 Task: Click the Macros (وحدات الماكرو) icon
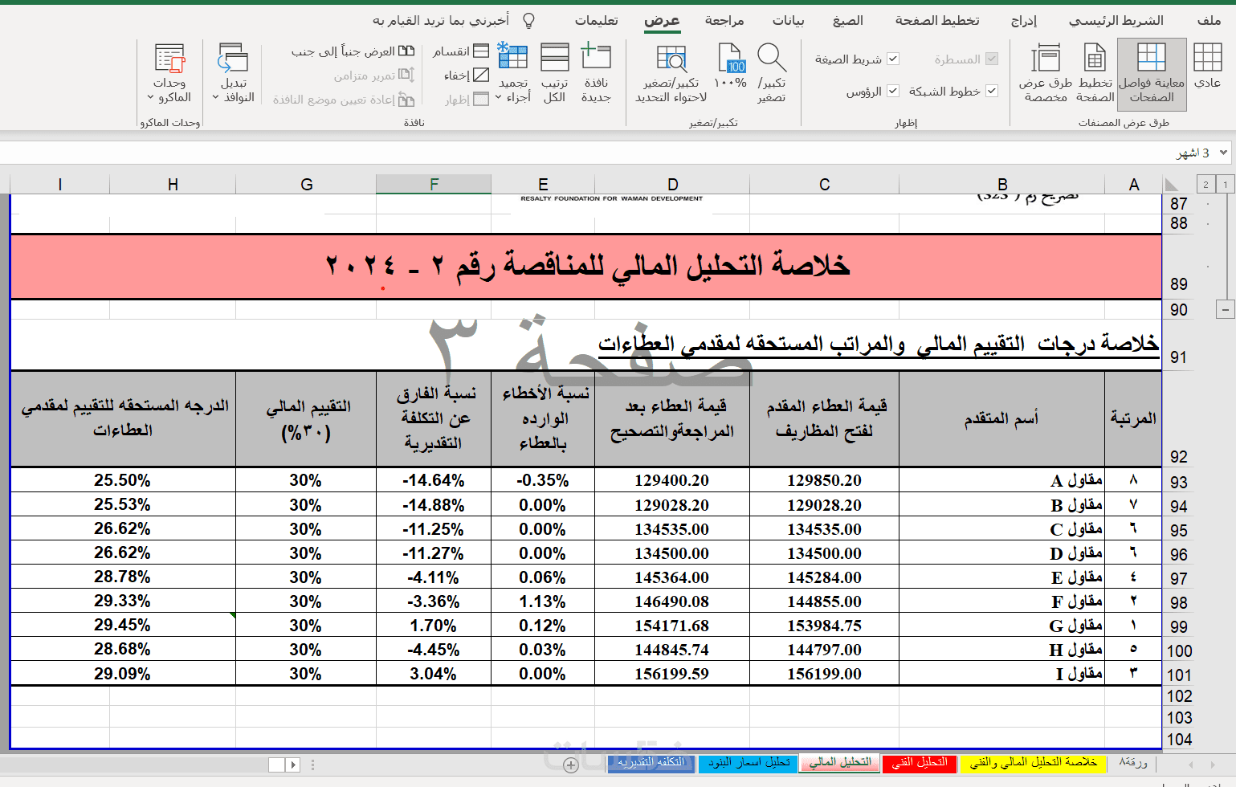(x=169, y=59)
